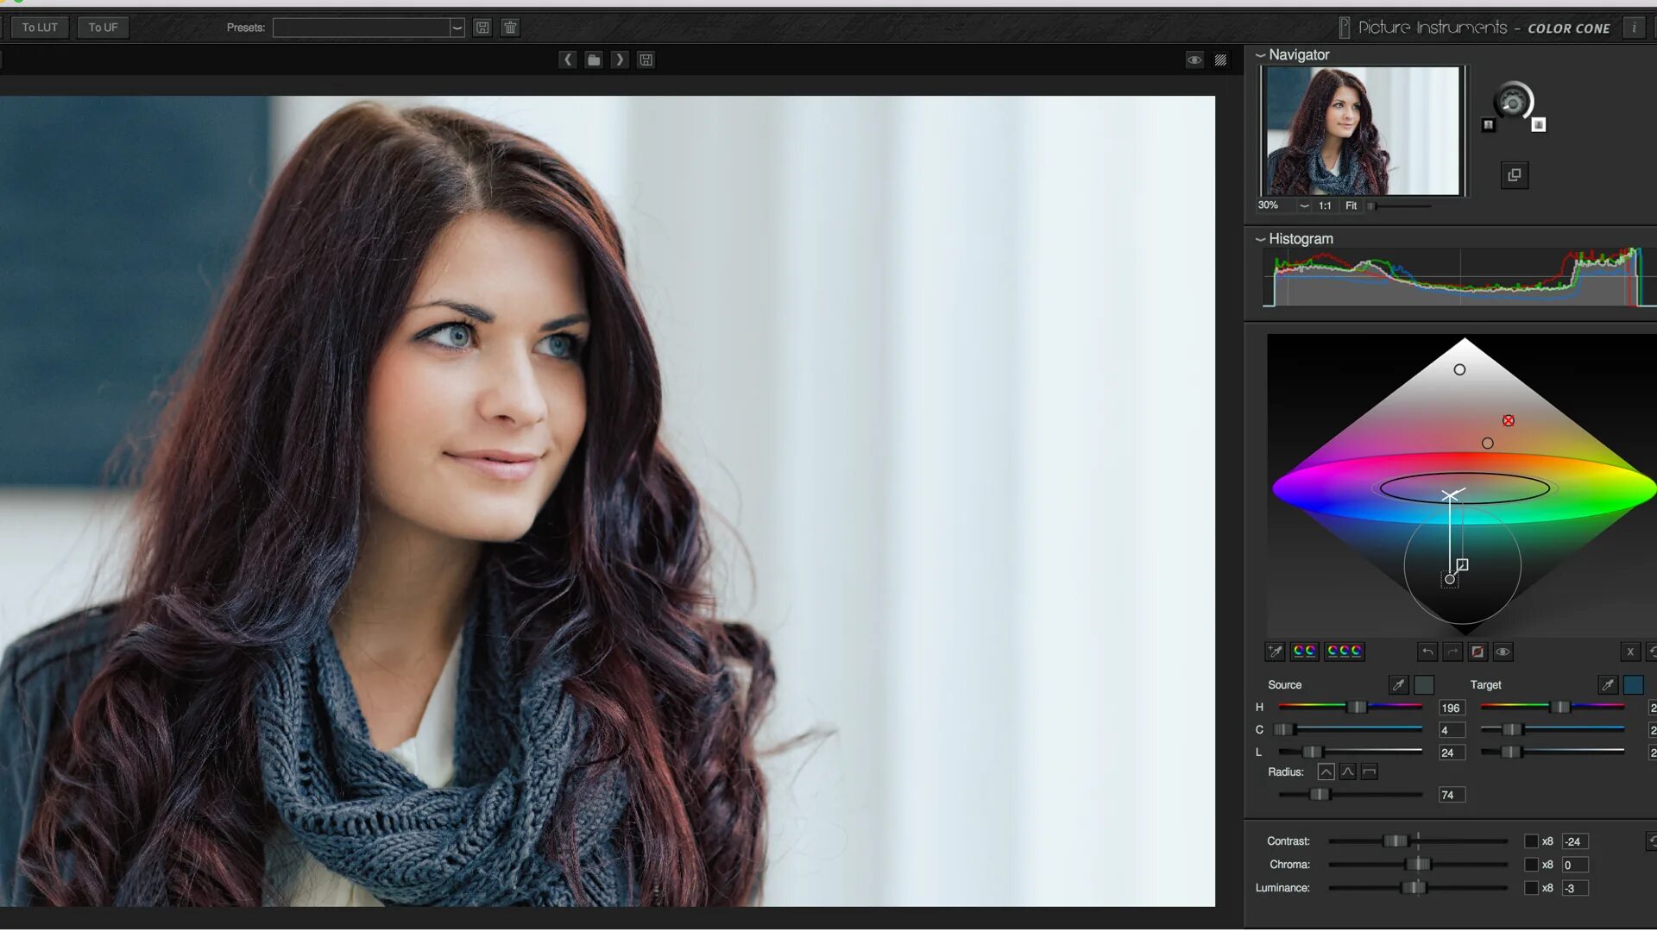Pick Target color with the eyedropper
This screenshot has height=932, width=1657.
[x=1608, y=685]
